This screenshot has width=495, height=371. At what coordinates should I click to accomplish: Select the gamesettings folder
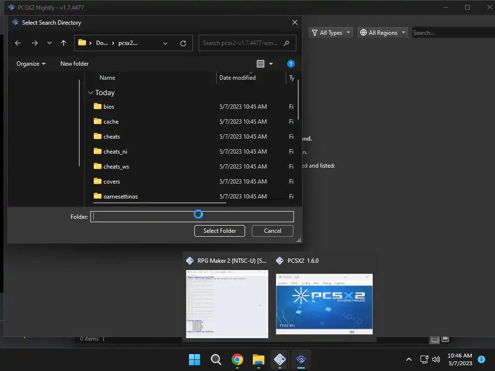coord(116,196)
